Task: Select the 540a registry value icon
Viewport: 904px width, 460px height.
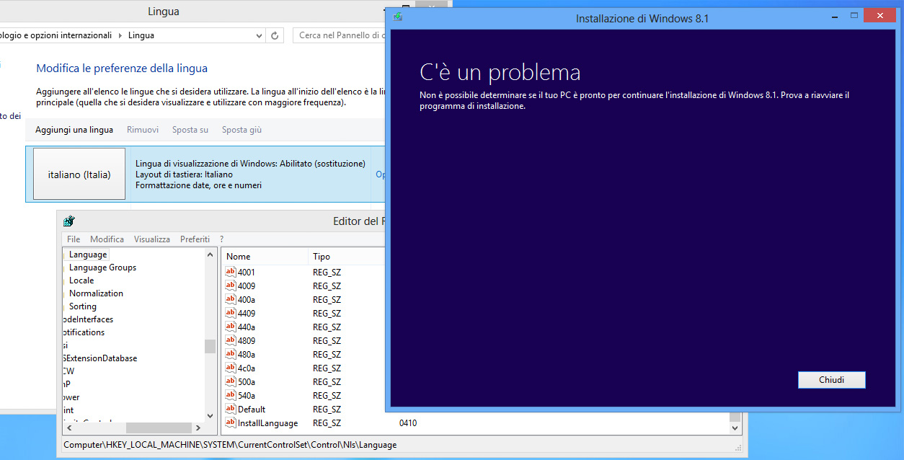Action: pyautogui.click(x=231, y=395)
